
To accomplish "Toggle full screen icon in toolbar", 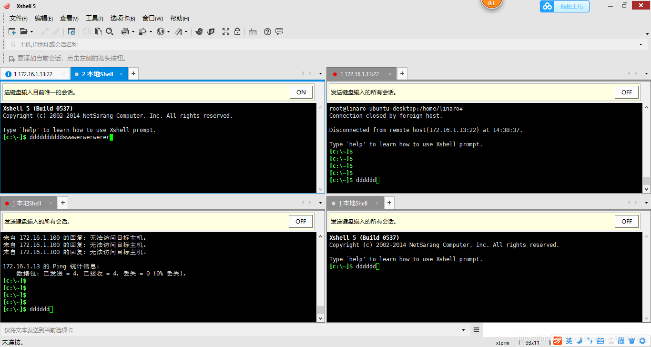I will coord(226,31).
